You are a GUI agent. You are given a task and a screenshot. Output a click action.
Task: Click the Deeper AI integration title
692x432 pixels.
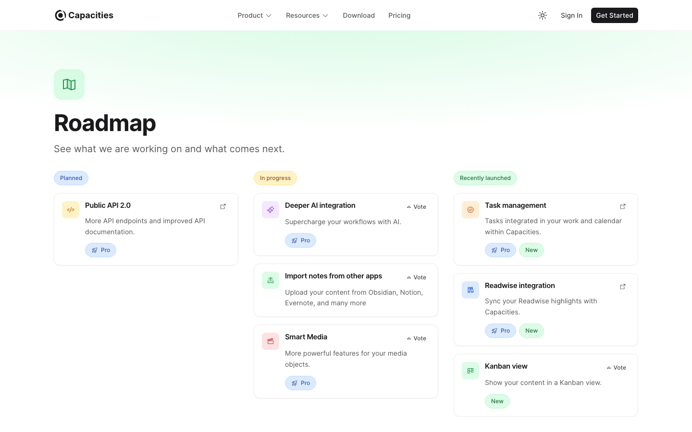click(320, 205)
